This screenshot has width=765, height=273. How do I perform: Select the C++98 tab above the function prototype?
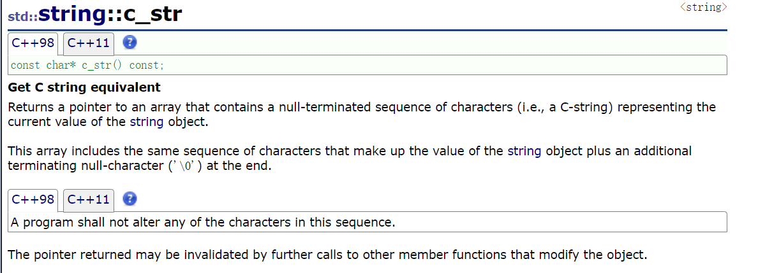click(x=33, y=44)
